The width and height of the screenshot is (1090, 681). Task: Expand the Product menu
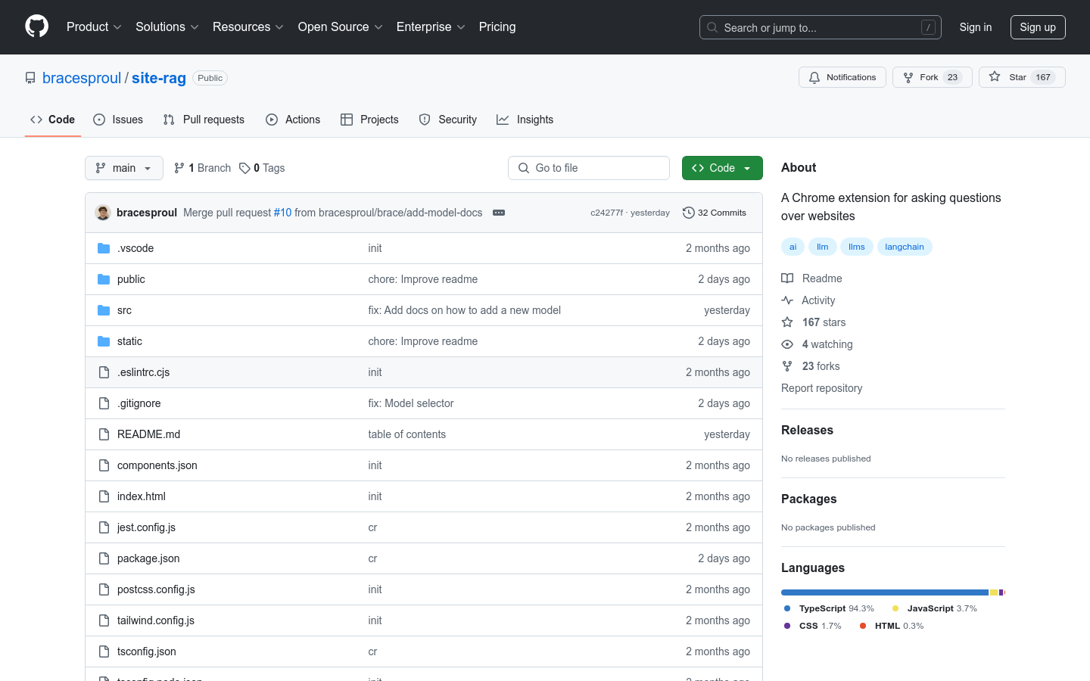coord(94,26)
